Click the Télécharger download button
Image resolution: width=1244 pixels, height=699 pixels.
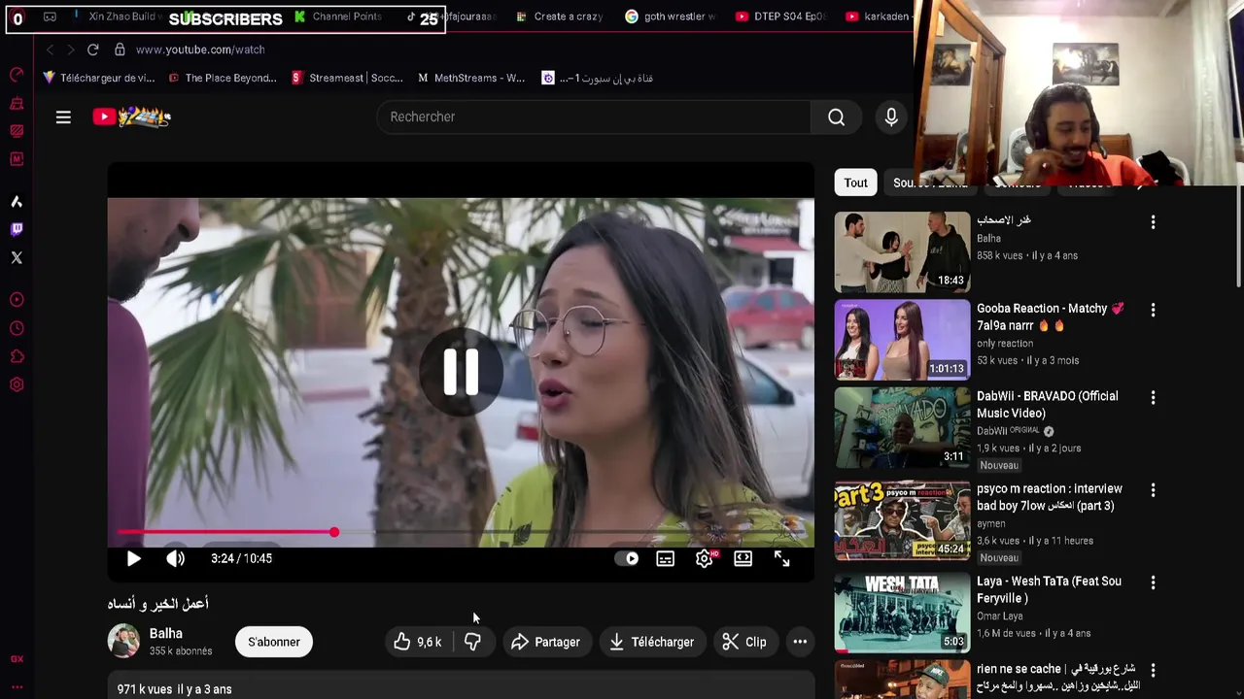point(651,642)
